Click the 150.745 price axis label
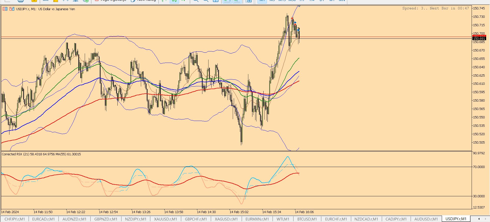This screenshot has width=490, height=222. (x=479, y=8)
